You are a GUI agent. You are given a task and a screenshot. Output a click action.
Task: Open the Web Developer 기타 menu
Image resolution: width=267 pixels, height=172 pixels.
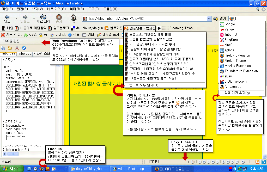pos(89,35)
